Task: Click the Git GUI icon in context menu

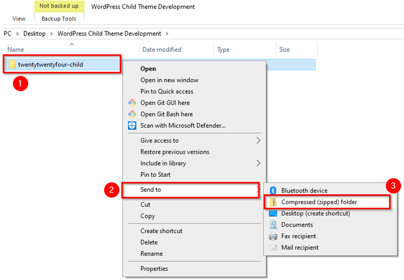Action: point(132,103)
